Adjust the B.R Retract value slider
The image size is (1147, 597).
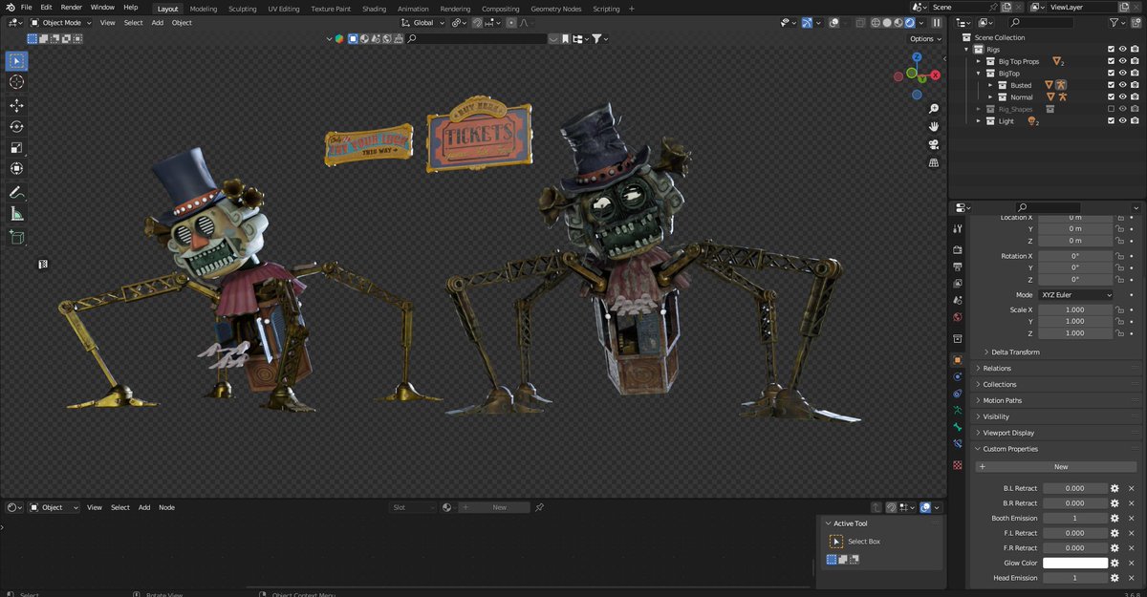(1075, 502)
